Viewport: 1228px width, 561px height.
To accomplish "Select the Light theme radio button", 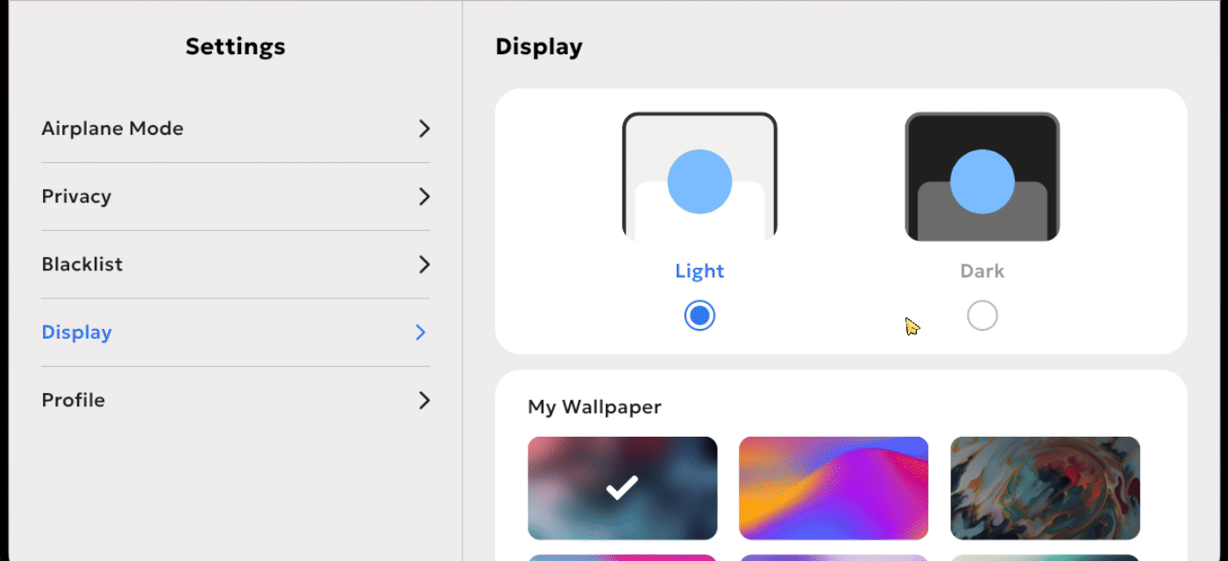I will coord(699,315).
